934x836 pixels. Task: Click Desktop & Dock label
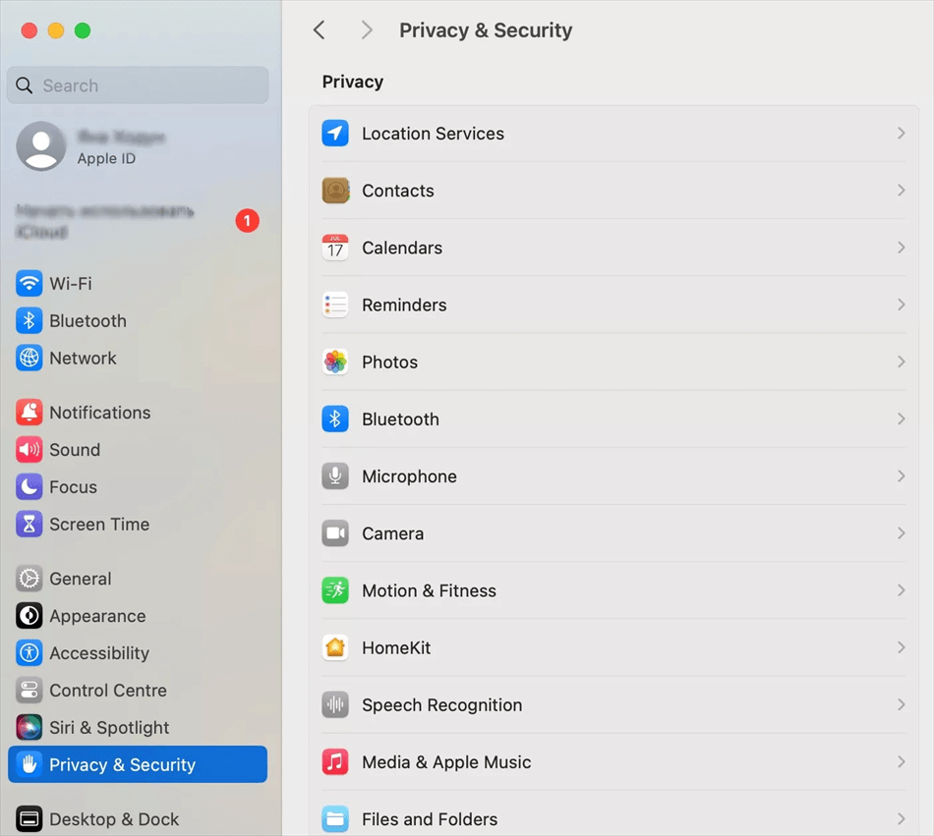coord(114,819)
